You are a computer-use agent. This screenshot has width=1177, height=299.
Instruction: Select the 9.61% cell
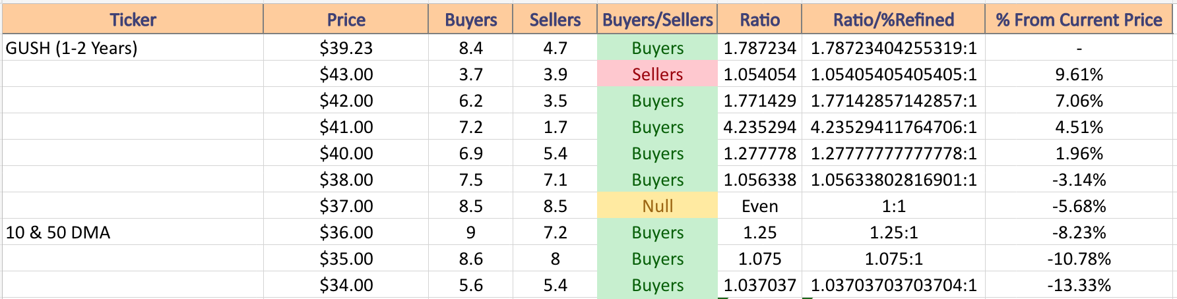click(1079, 74)
